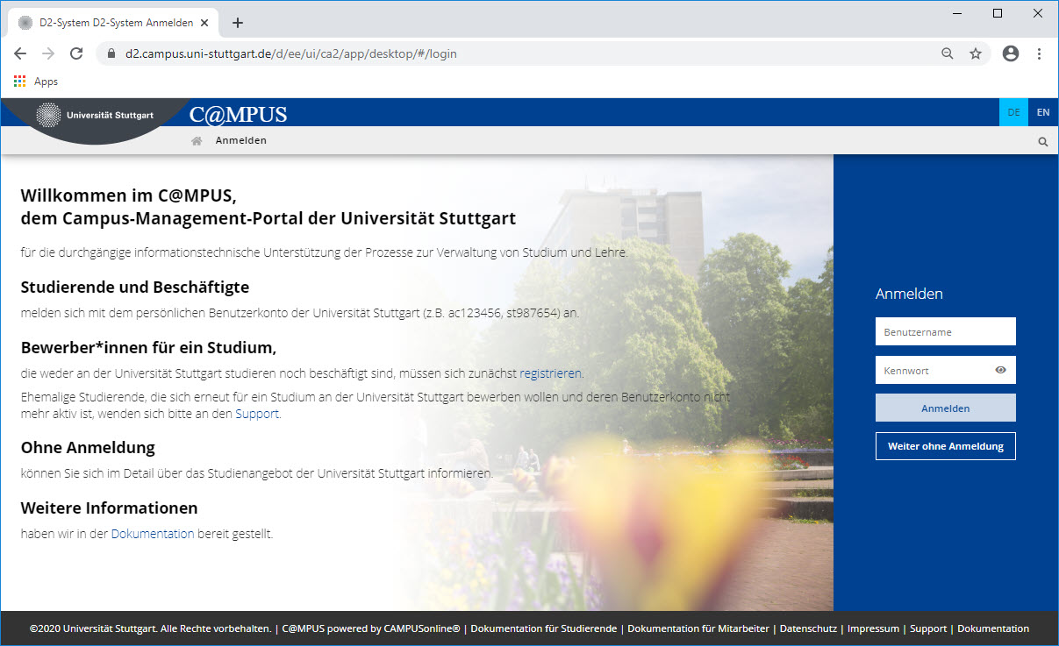Go back with the browser back arrow
1059x646 pixels.
[20, 53]
